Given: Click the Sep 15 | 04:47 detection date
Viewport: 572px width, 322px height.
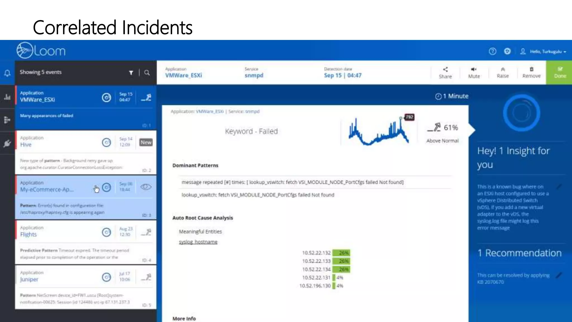Looking at the screenshot, I should (x=343, y=75).
